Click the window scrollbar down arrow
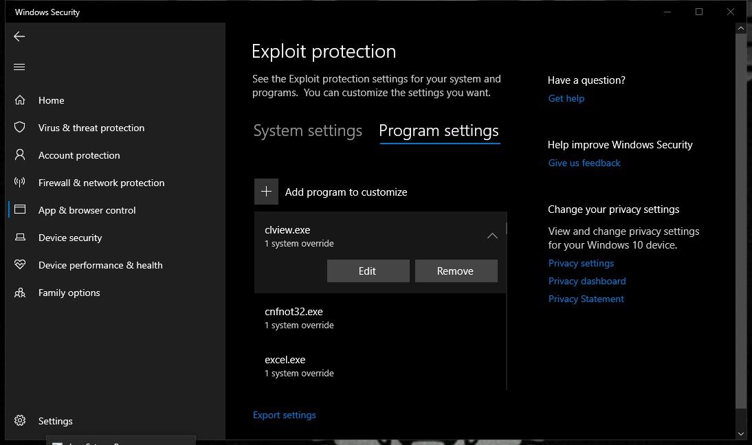The image size is (752, 445). [x=740, y=433]
